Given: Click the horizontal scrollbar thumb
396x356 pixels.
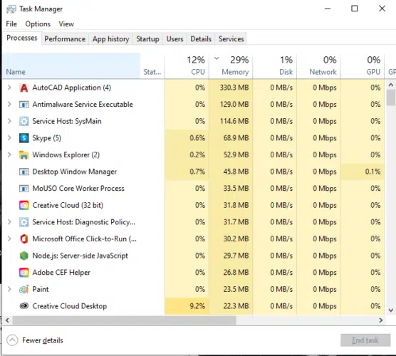Looking at the screenshot, I should coord(125,320).
